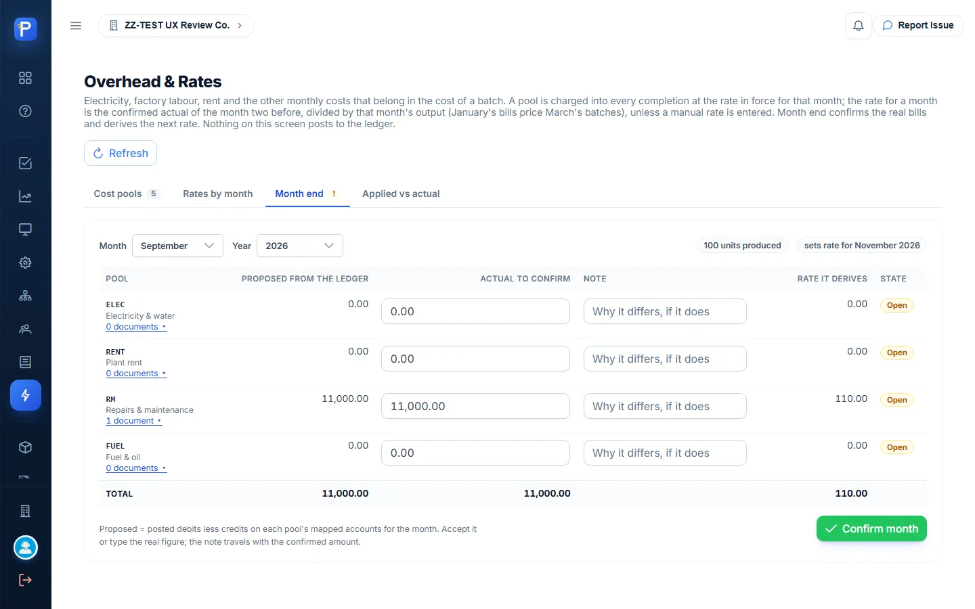Focus the ELEC actual to confirm field
The image size is (975, 609).
(475, 311)
